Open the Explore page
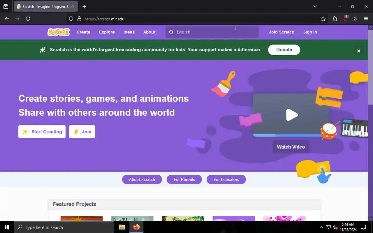This screenshot has width=373, height=233. pyautogui.click(x=107, y=32)
